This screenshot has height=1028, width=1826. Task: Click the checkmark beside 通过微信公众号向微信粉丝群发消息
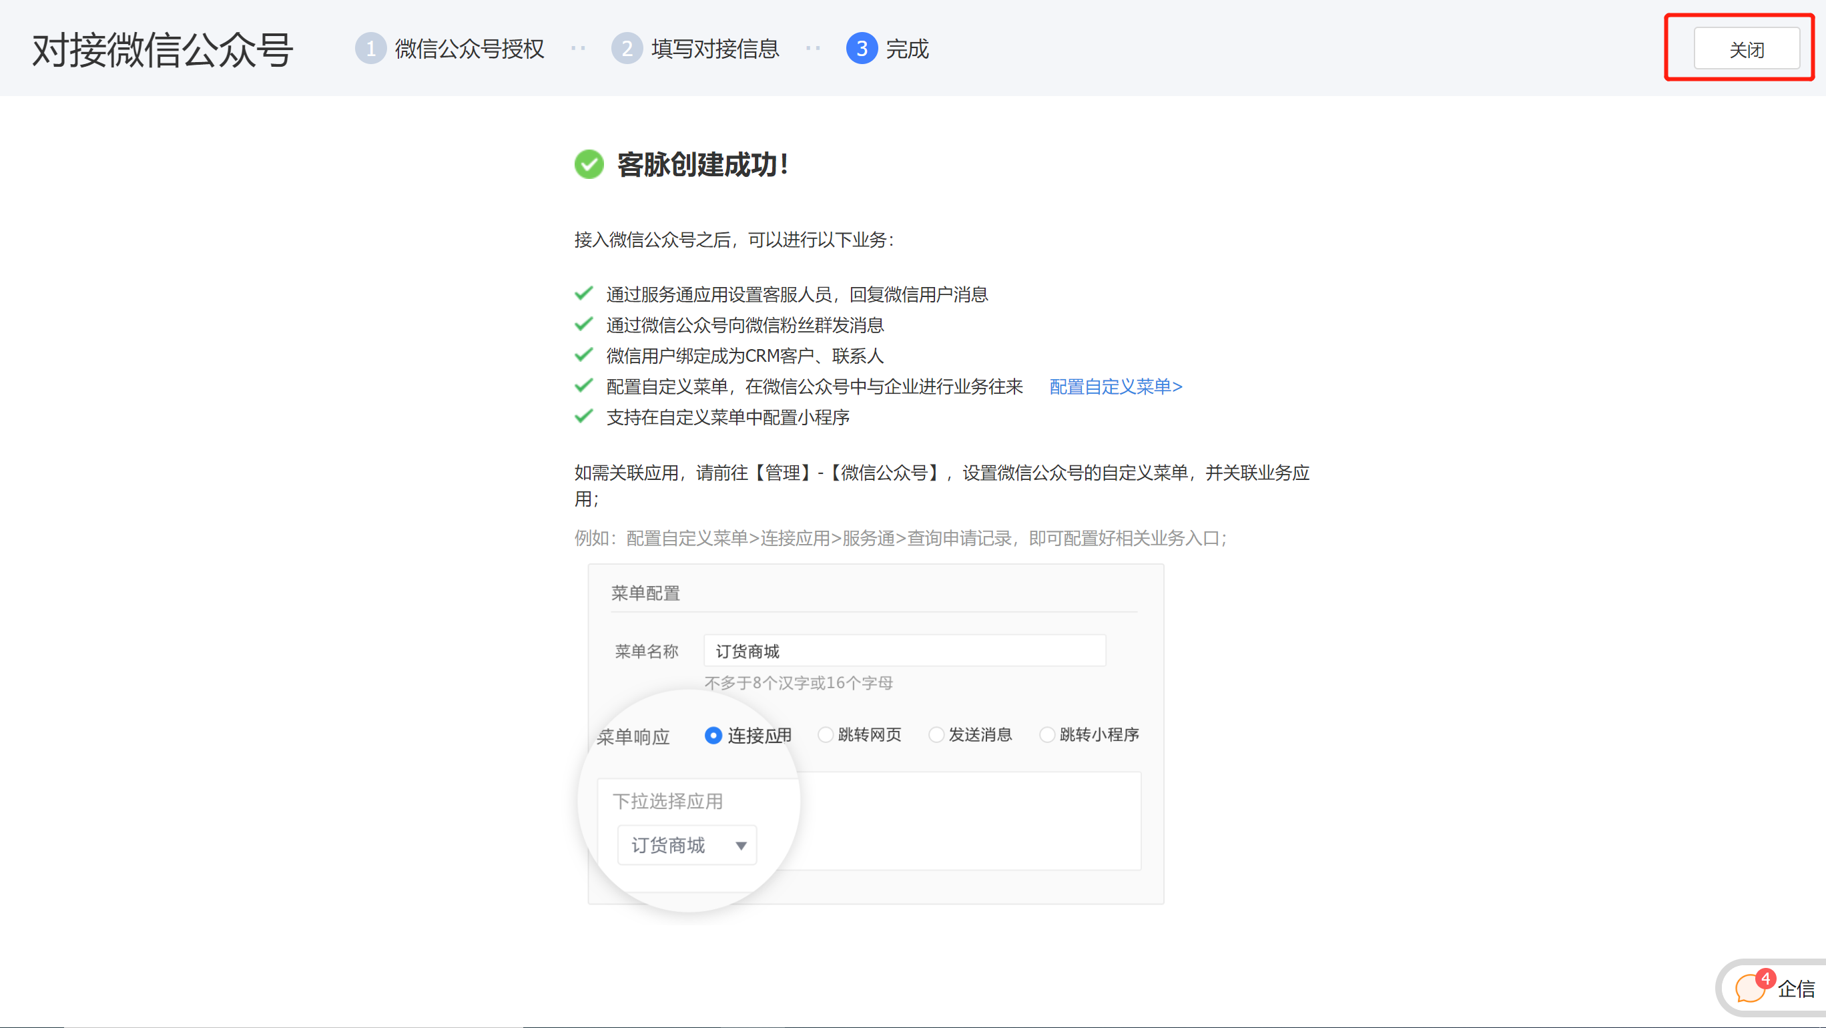(x=583, y=324)
